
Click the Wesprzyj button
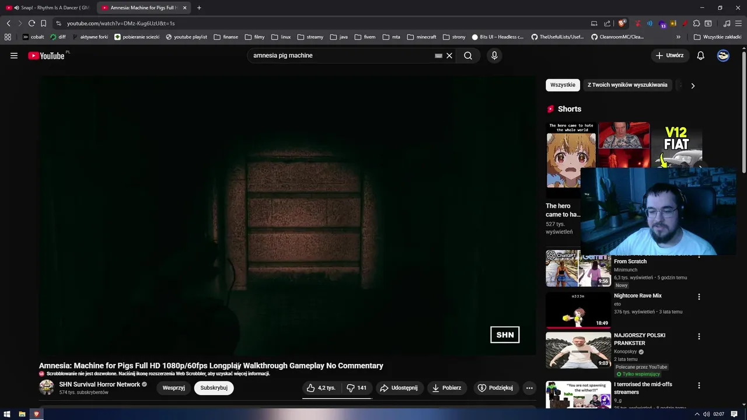173,387
